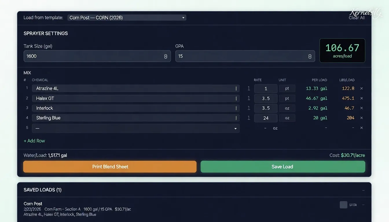Viewport: 389px width, 222px height.
Task: Click the numeric icon inside Tank Size field
Action: tap(166, 56)
